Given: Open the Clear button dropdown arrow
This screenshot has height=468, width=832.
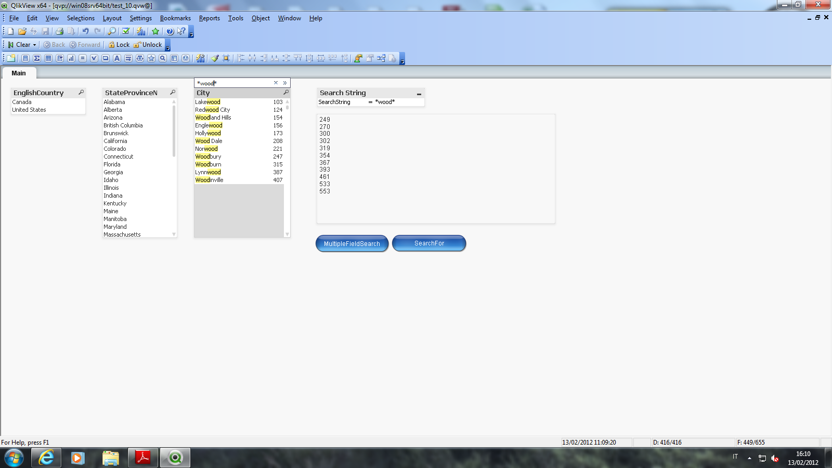Looking at the screenshot, I should (35, 45).
